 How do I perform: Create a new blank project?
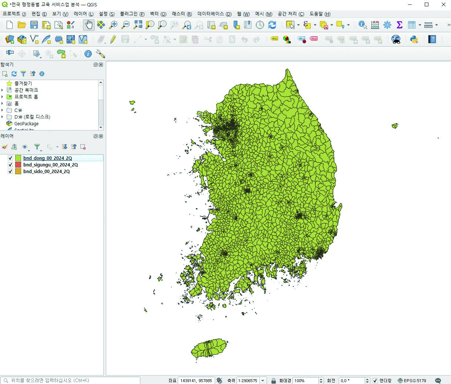tap(10, 25)
